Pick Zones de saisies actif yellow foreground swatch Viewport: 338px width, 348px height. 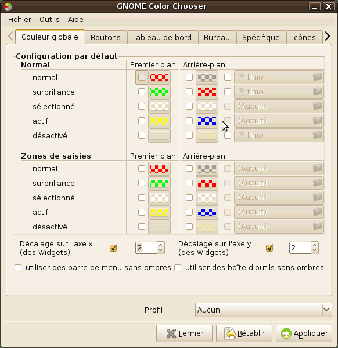[x=159, y=212]
